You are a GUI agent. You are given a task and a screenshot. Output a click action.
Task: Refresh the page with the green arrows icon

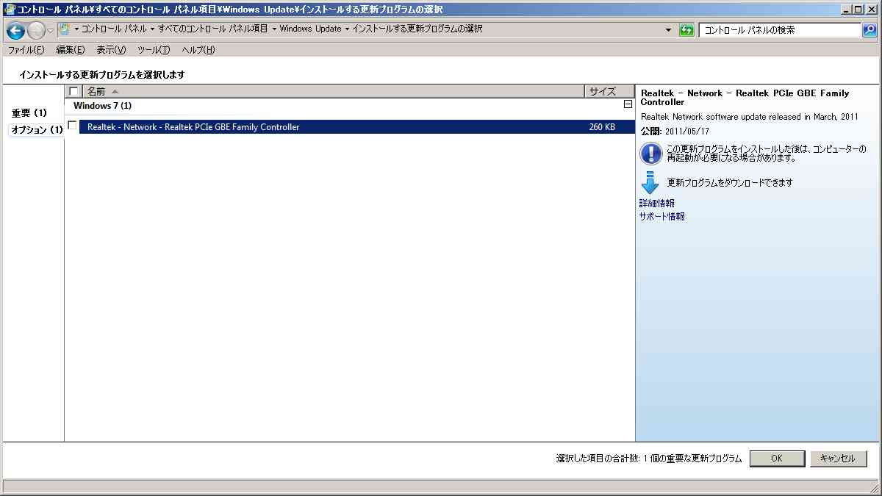(x=686, y=30)
